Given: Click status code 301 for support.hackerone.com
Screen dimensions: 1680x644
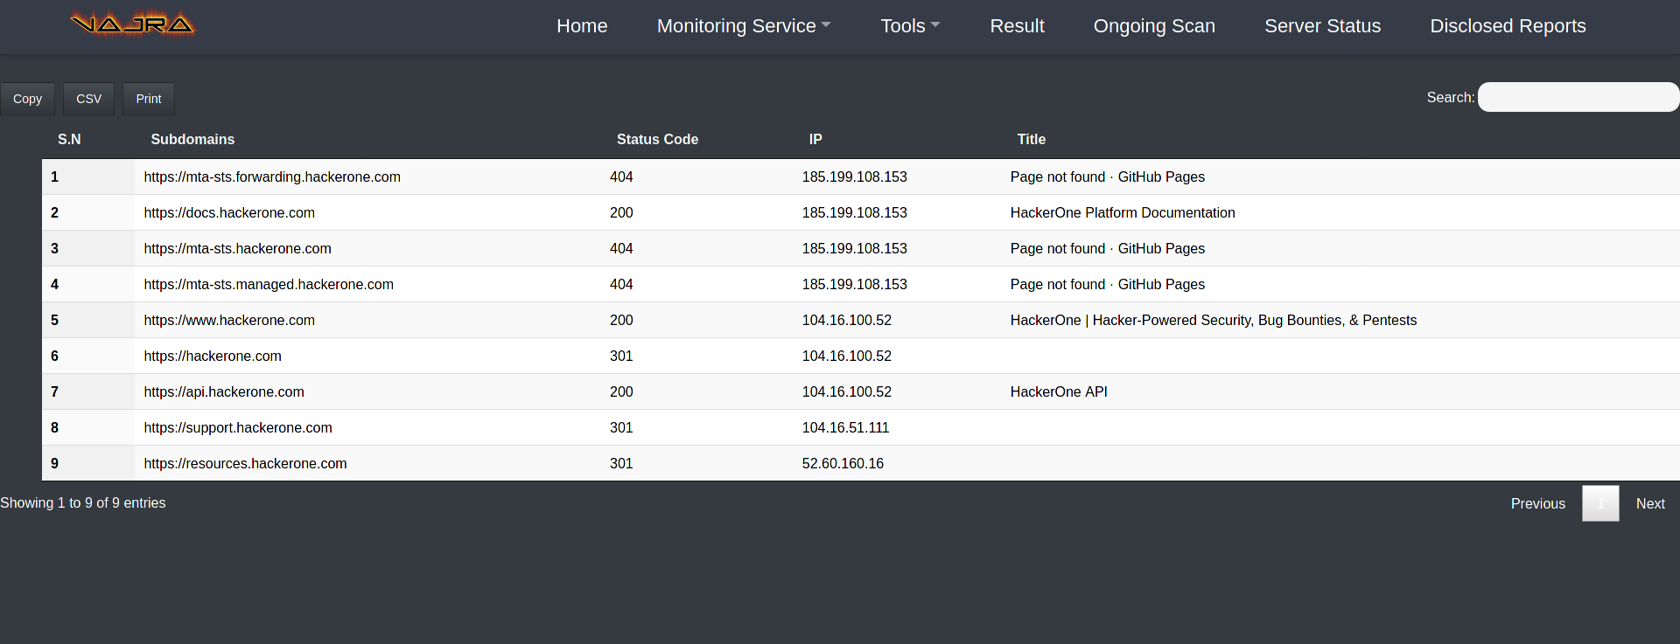Looking at the screenshot, I should (621, 427).
